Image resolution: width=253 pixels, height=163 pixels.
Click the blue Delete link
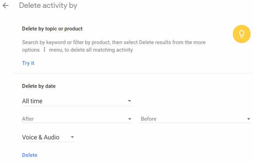[30, 155]
